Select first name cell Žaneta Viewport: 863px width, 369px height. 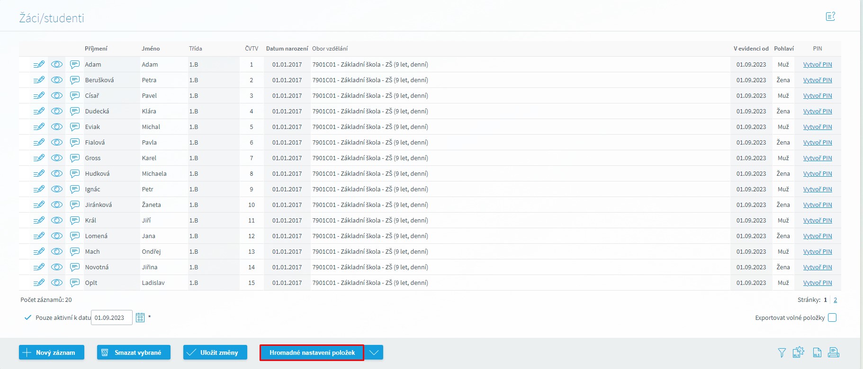point(152,205)
